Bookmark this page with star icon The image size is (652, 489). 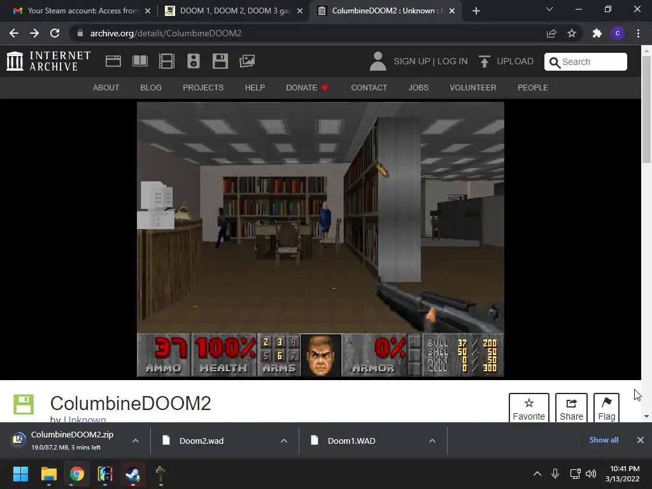point(572,33)
